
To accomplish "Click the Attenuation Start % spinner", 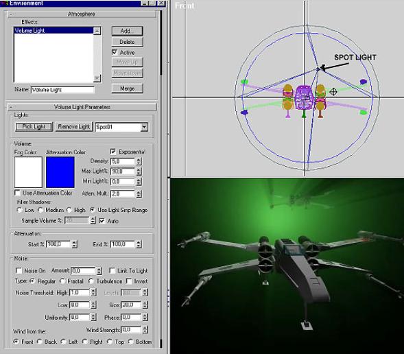I will point(75,244).
